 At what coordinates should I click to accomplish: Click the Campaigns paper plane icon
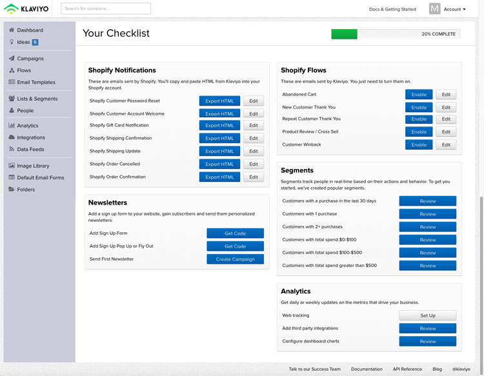(12, 58)
